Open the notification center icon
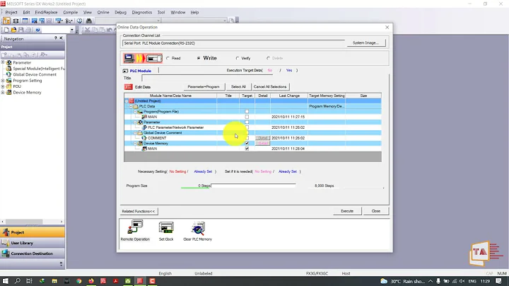The height and width of the screenshot is (286, 509). 498,281
